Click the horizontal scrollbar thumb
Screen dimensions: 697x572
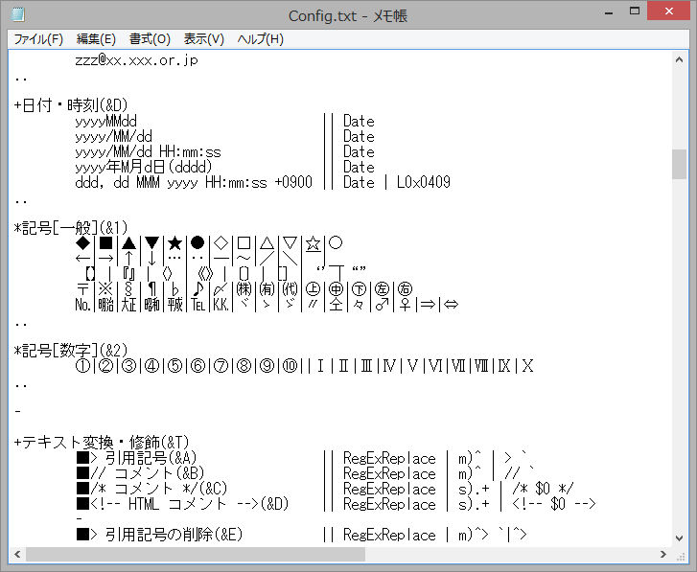(196, 554)
